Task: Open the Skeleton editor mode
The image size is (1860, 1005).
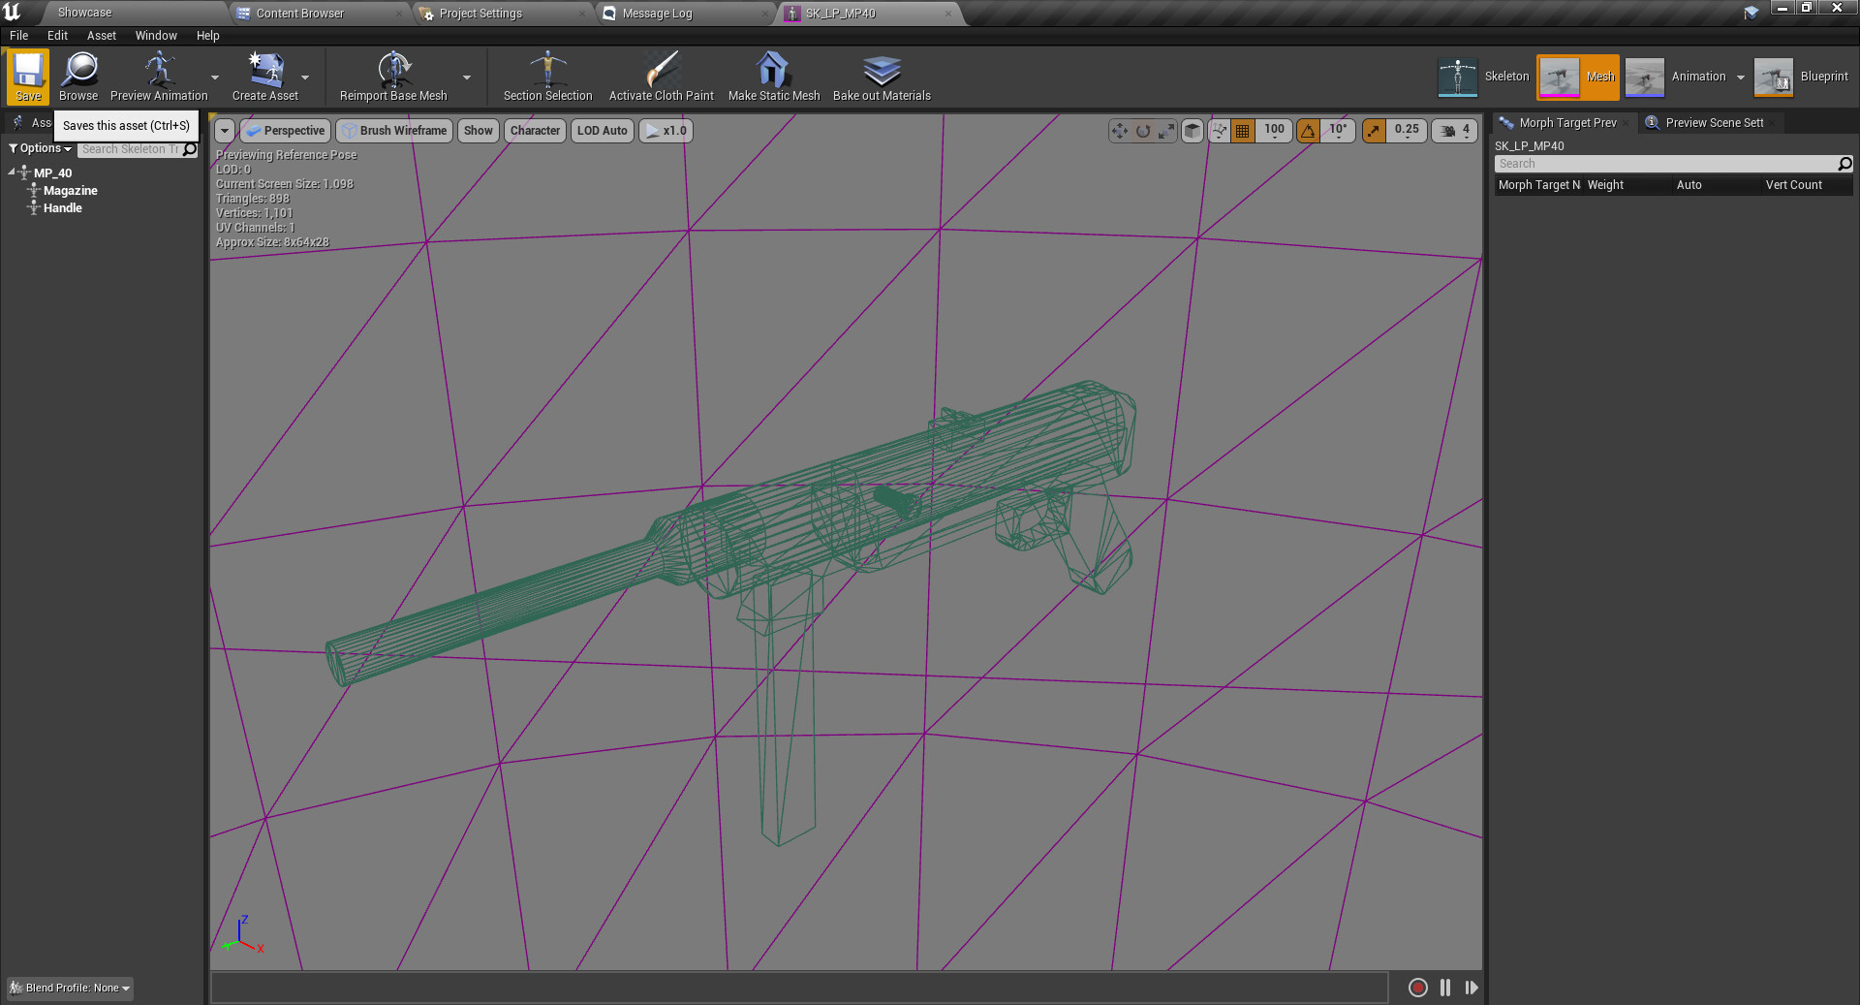Action: pyautogui.click(x=1482, y=77)
